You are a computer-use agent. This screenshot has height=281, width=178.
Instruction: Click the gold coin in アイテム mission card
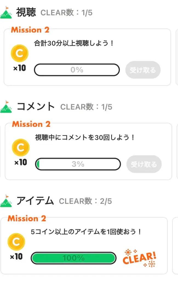click(x=16, y=242)
